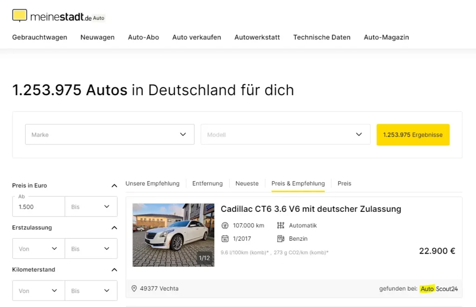The height and width of the screenshot is (307, 476).
Task: Sort by Entfernung tab
Action: 207,183
